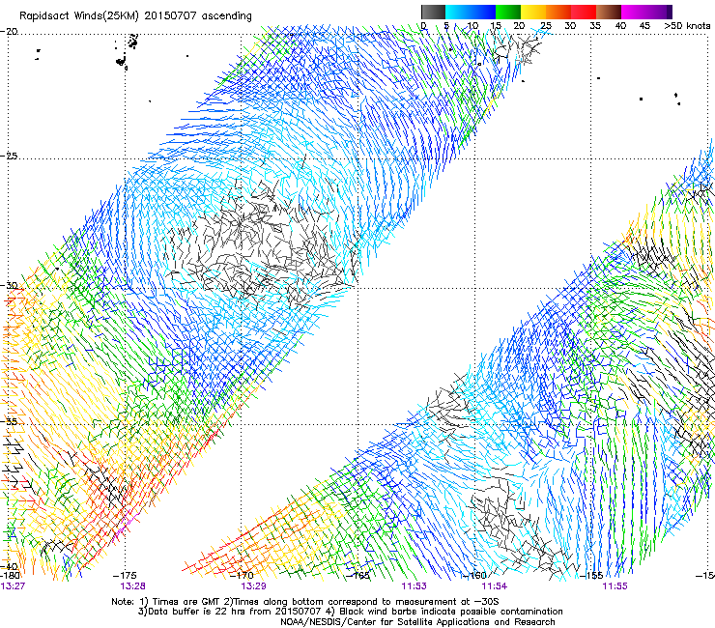The image size is (715, 628).
Task: Click the 13:28 pass time label
Action: tap(132, 586)
